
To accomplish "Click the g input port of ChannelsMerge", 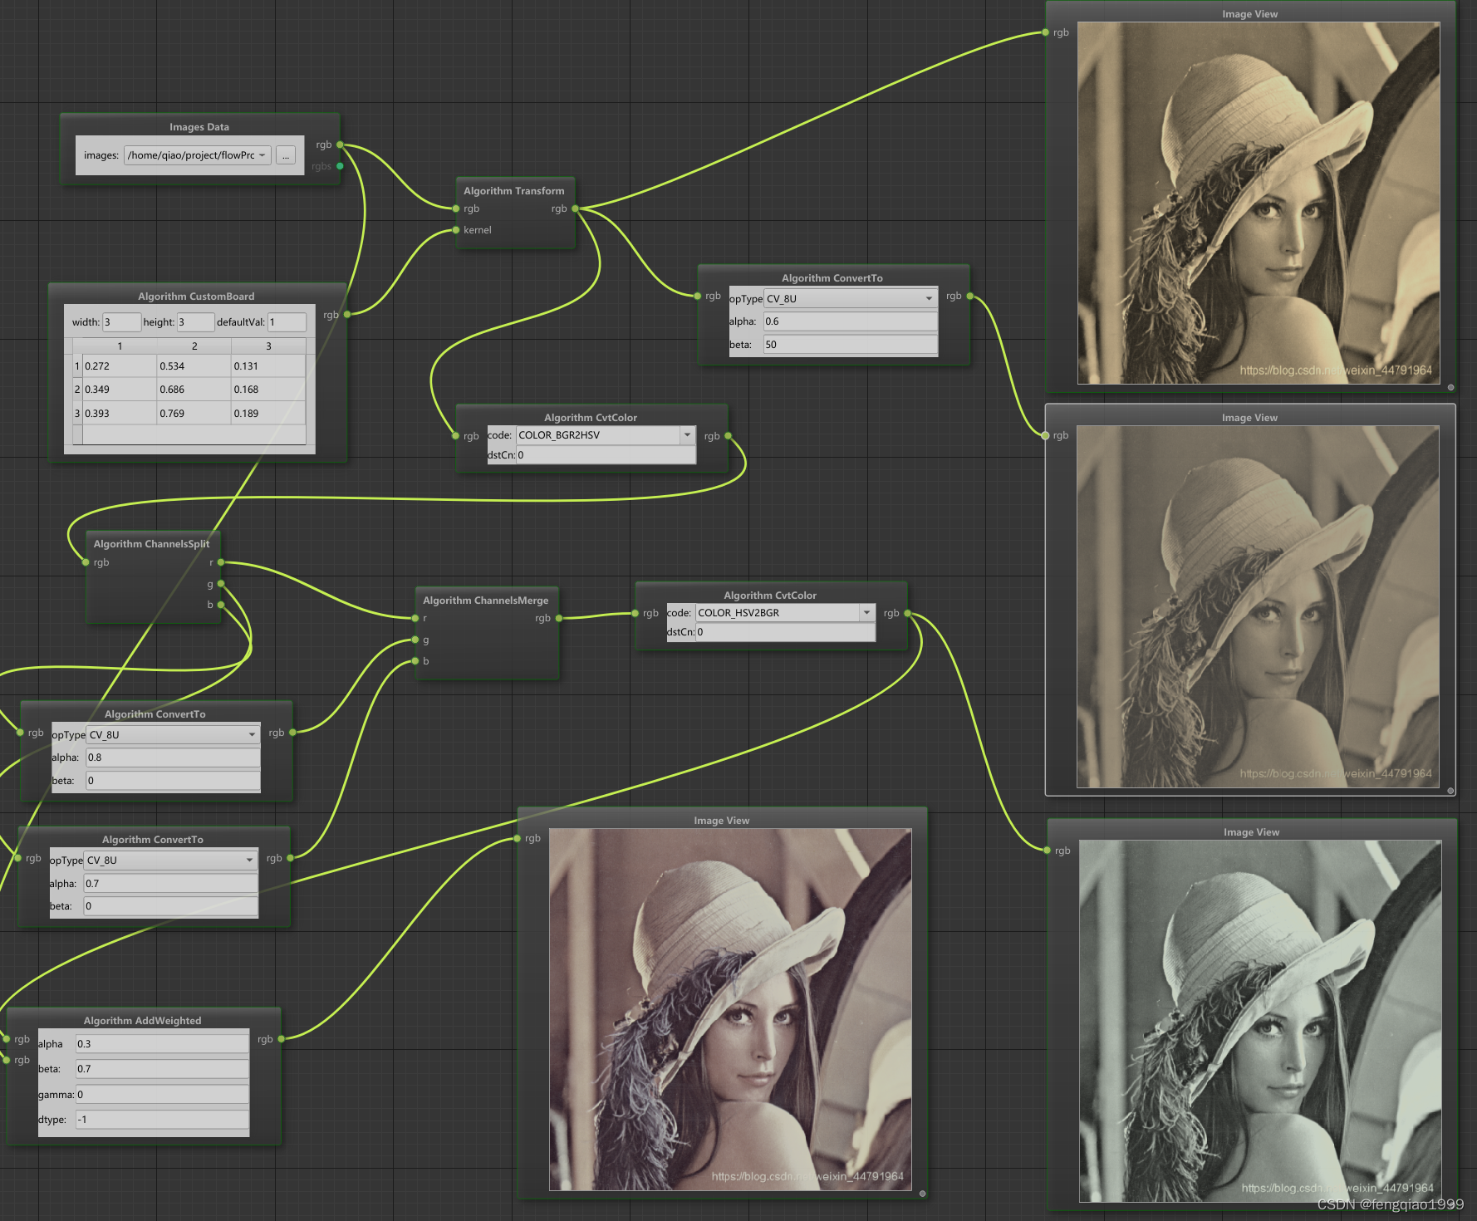I will pos(415,640).
